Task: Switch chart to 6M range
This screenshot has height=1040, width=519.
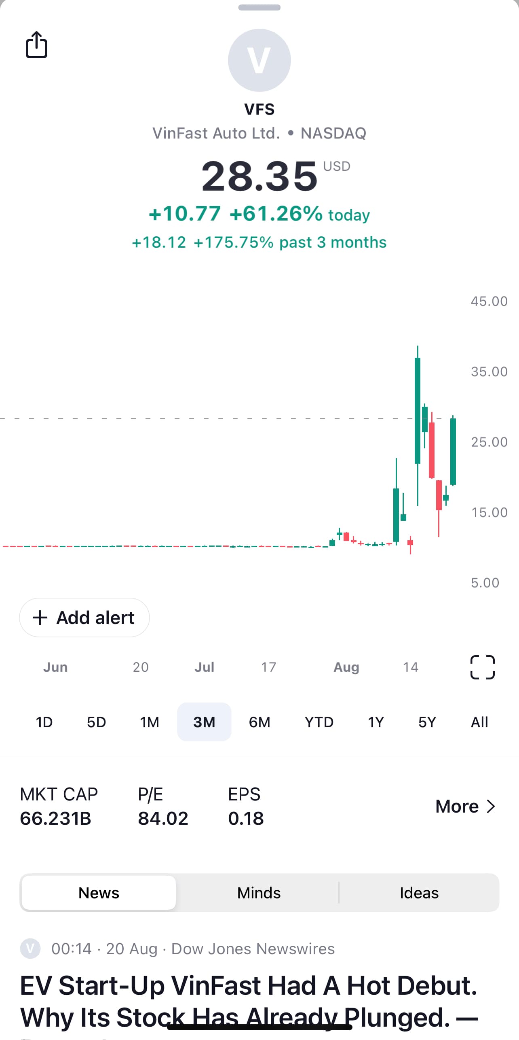Action: coord(259,722)
